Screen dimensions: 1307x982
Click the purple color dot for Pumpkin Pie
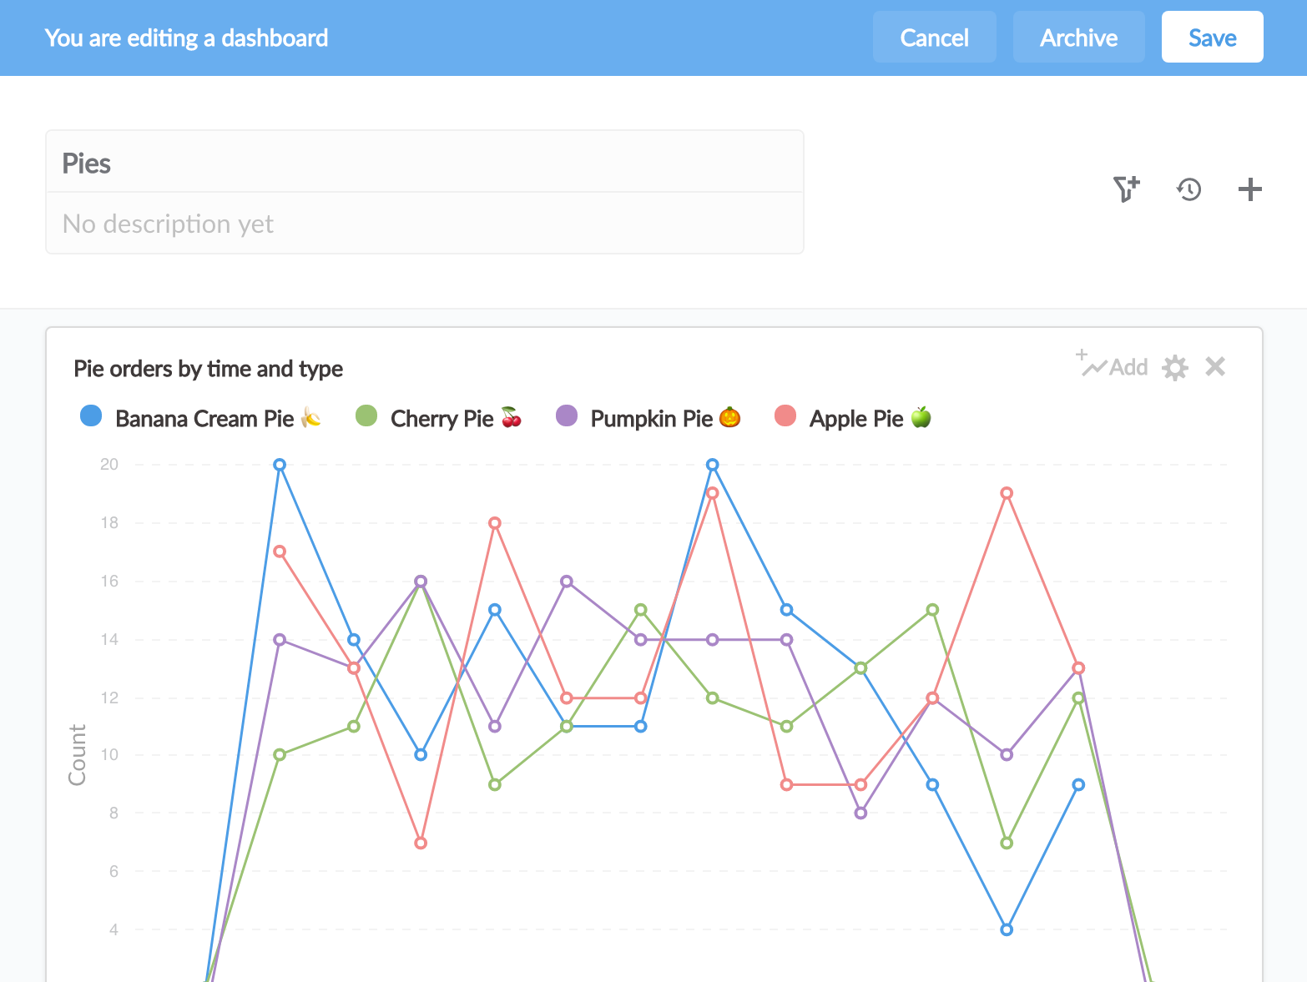(x=567, y=416)
